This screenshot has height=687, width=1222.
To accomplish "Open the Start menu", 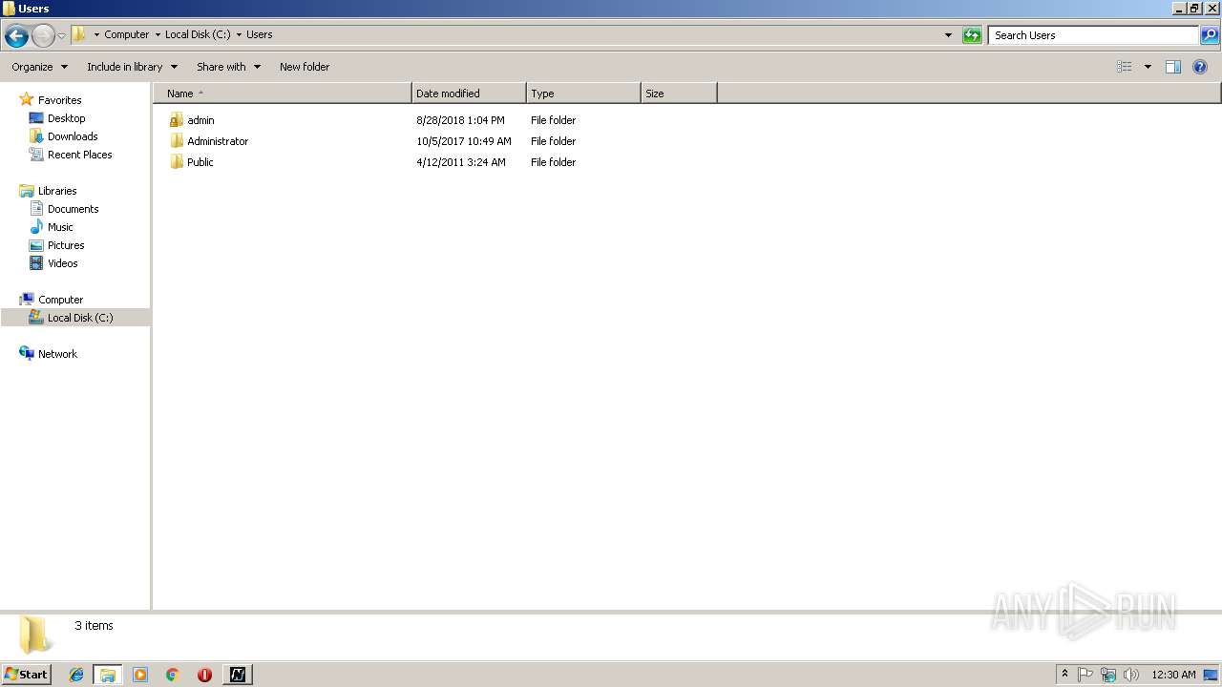I will pyautogui.click(x=26, y=675).
